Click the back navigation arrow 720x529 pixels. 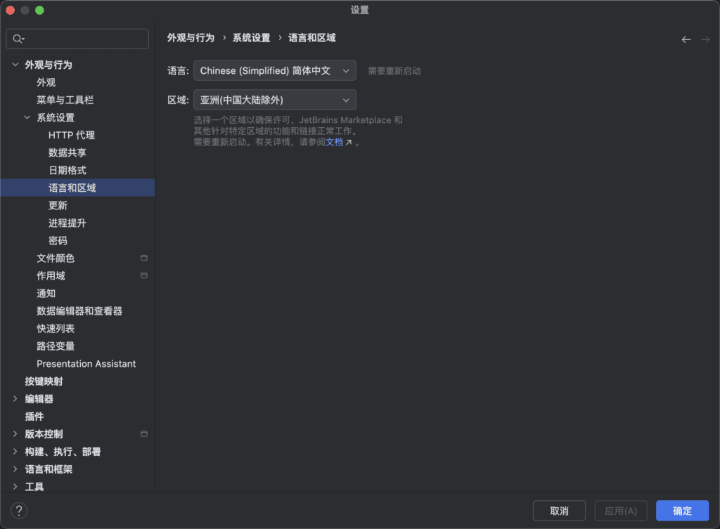(686, 39)
